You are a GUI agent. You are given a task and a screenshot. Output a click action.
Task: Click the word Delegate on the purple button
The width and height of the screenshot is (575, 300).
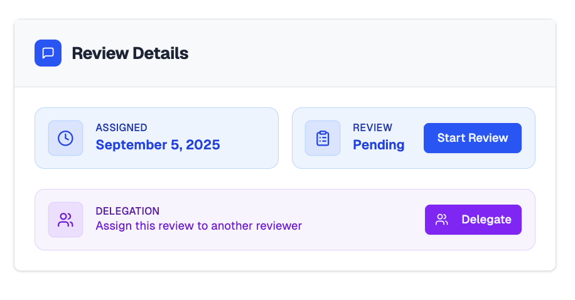coord(486,220)
